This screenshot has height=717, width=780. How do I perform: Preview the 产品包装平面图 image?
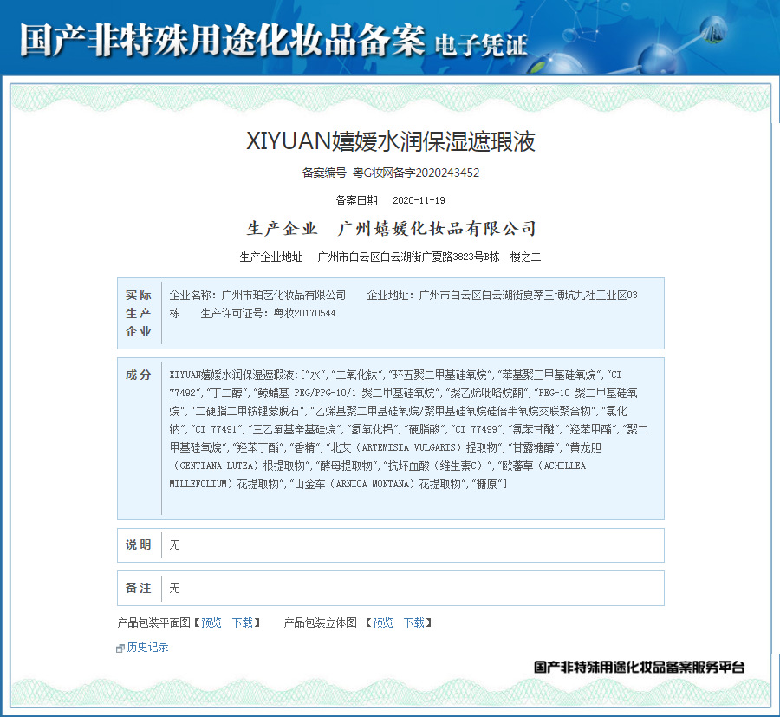[x=211, y=622]
